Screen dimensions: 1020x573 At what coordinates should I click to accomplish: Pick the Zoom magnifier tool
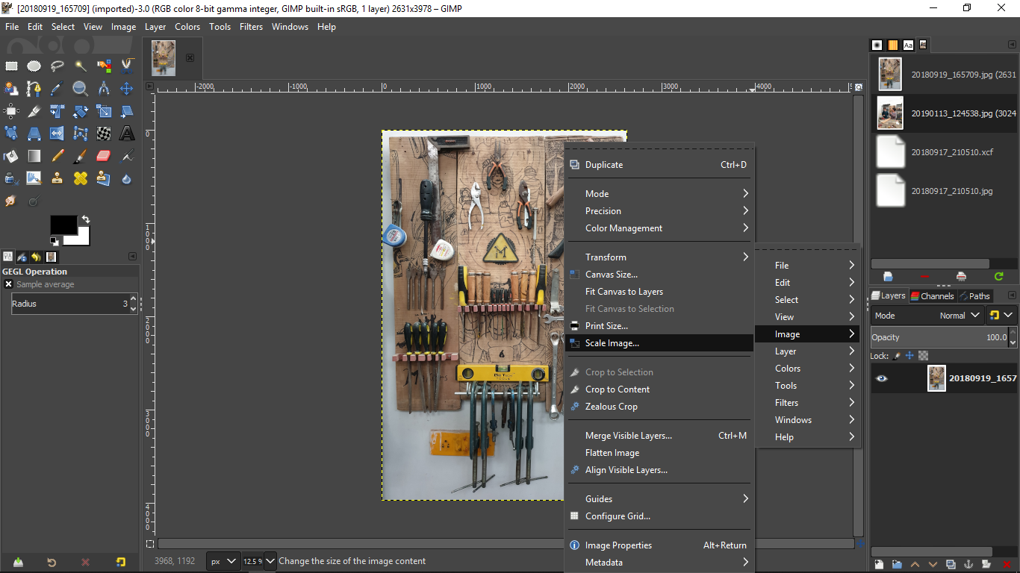[80, 89]
